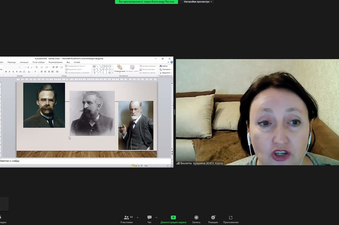Open PowerPoint help question mark
This screenshot has height=225, width=339.
click(172, 62)
